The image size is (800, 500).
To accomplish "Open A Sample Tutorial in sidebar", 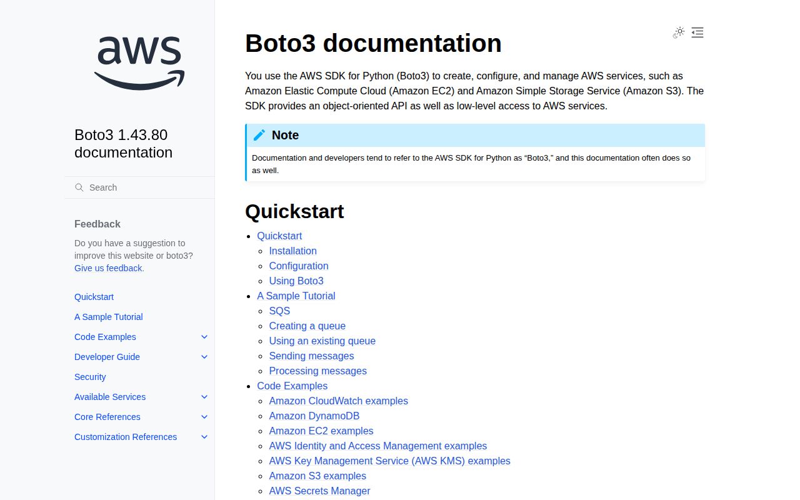I will coord(109,317).
